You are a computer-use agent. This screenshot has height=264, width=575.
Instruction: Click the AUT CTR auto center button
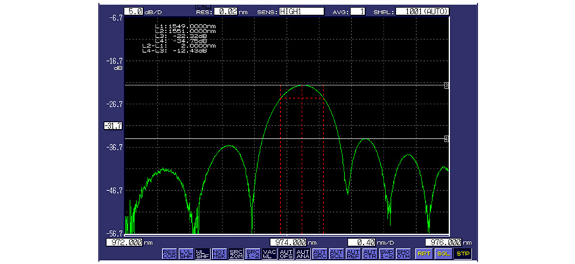[370, 254]
